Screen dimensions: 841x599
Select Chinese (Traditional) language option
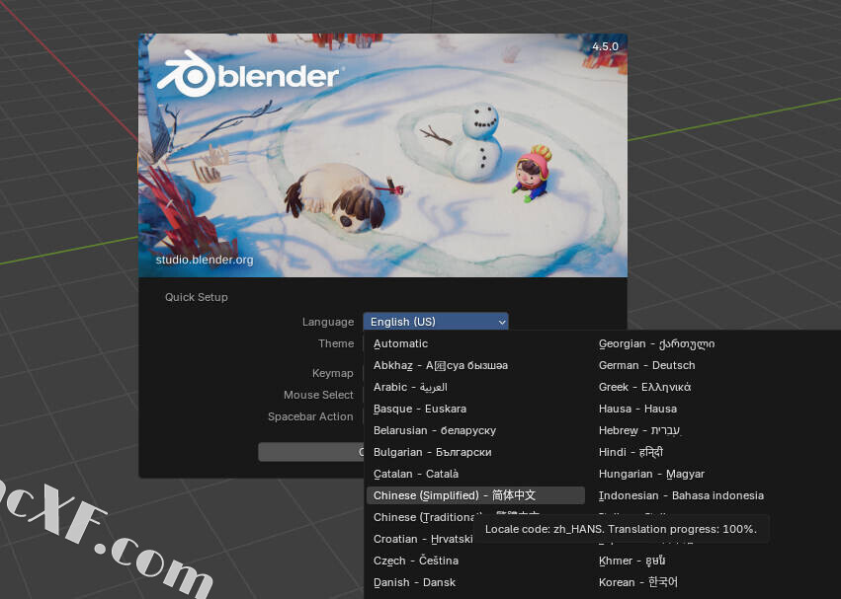(x=424, y=517)
